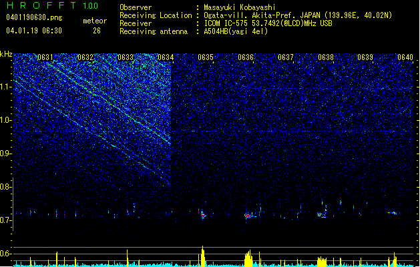Click the 0632 time marker

click(85, 57)
